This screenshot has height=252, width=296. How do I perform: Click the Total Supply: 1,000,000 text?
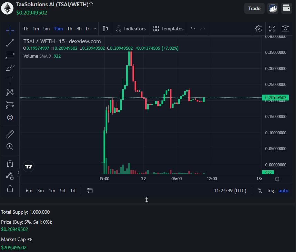[25, 212]
